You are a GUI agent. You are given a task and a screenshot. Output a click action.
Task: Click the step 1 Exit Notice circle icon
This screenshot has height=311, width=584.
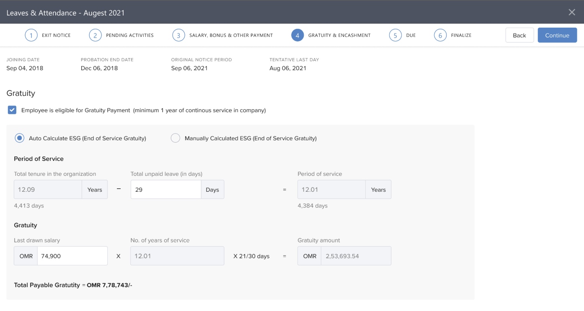click(31, 35)
